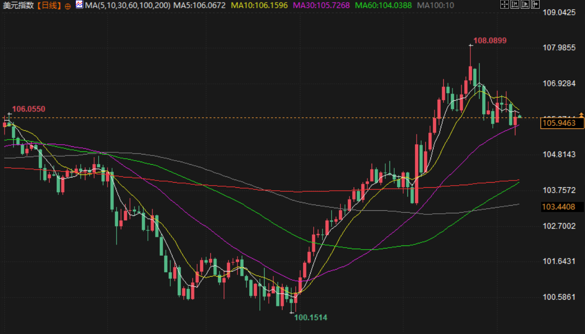Click the yellow MA10:106.1596 legend label
This screenshot has width=585, height=334.
(259, 6)
